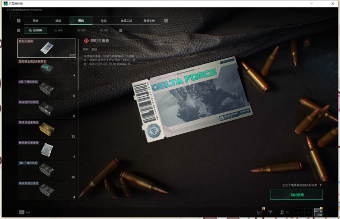Viewport: 340px width, 219px height.
Task: Select the 精锐制式装备券 item
Action: tap(47, 150)
